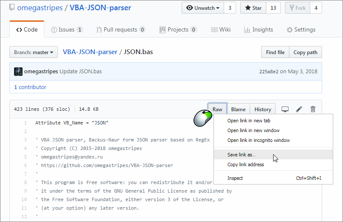Open commit author omegastripes link
Image resolution: width=343 pixels, height=222 pixels.
[x=41, y=72]
